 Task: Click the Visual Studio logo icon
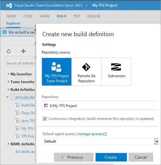9,5
